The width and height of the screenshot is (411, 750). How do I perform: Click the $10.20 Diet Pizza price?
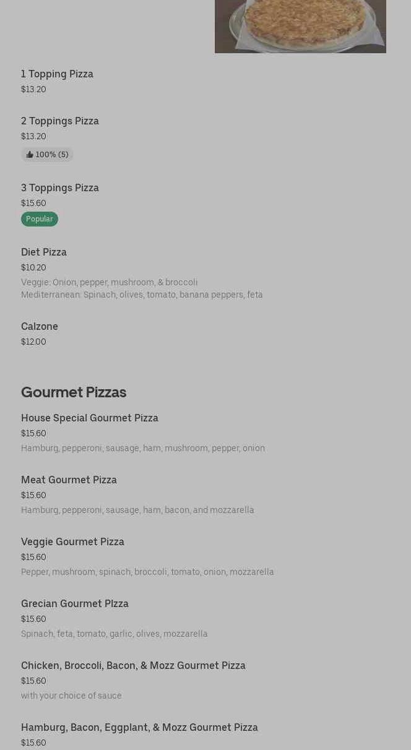point(33,268)
